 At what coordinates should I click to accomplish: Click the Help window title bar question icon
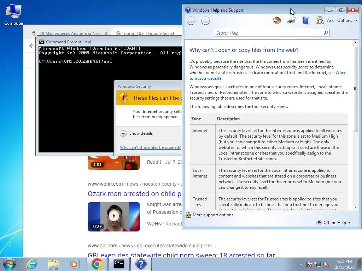(188, 10)
